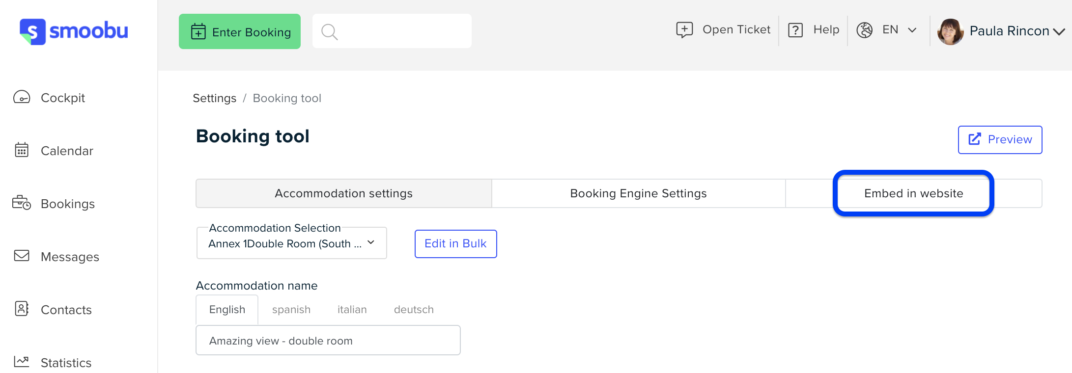
Task: Switch to the Accommodation settings tab
Action: click(343, 193)
